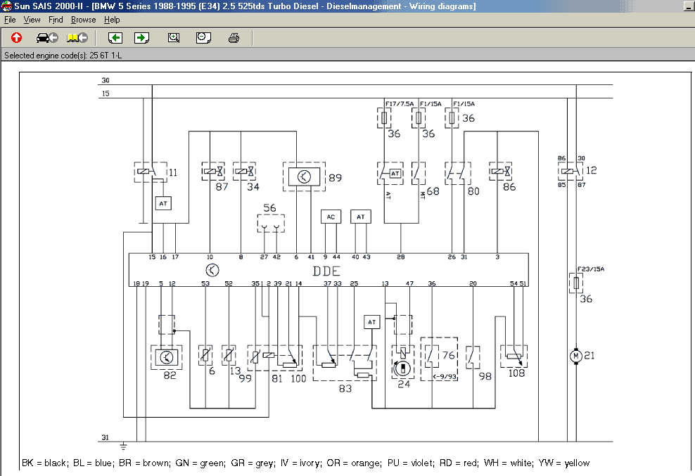Go to next page with green right arrow
This screenshot has width=695, height=476.
142,38
